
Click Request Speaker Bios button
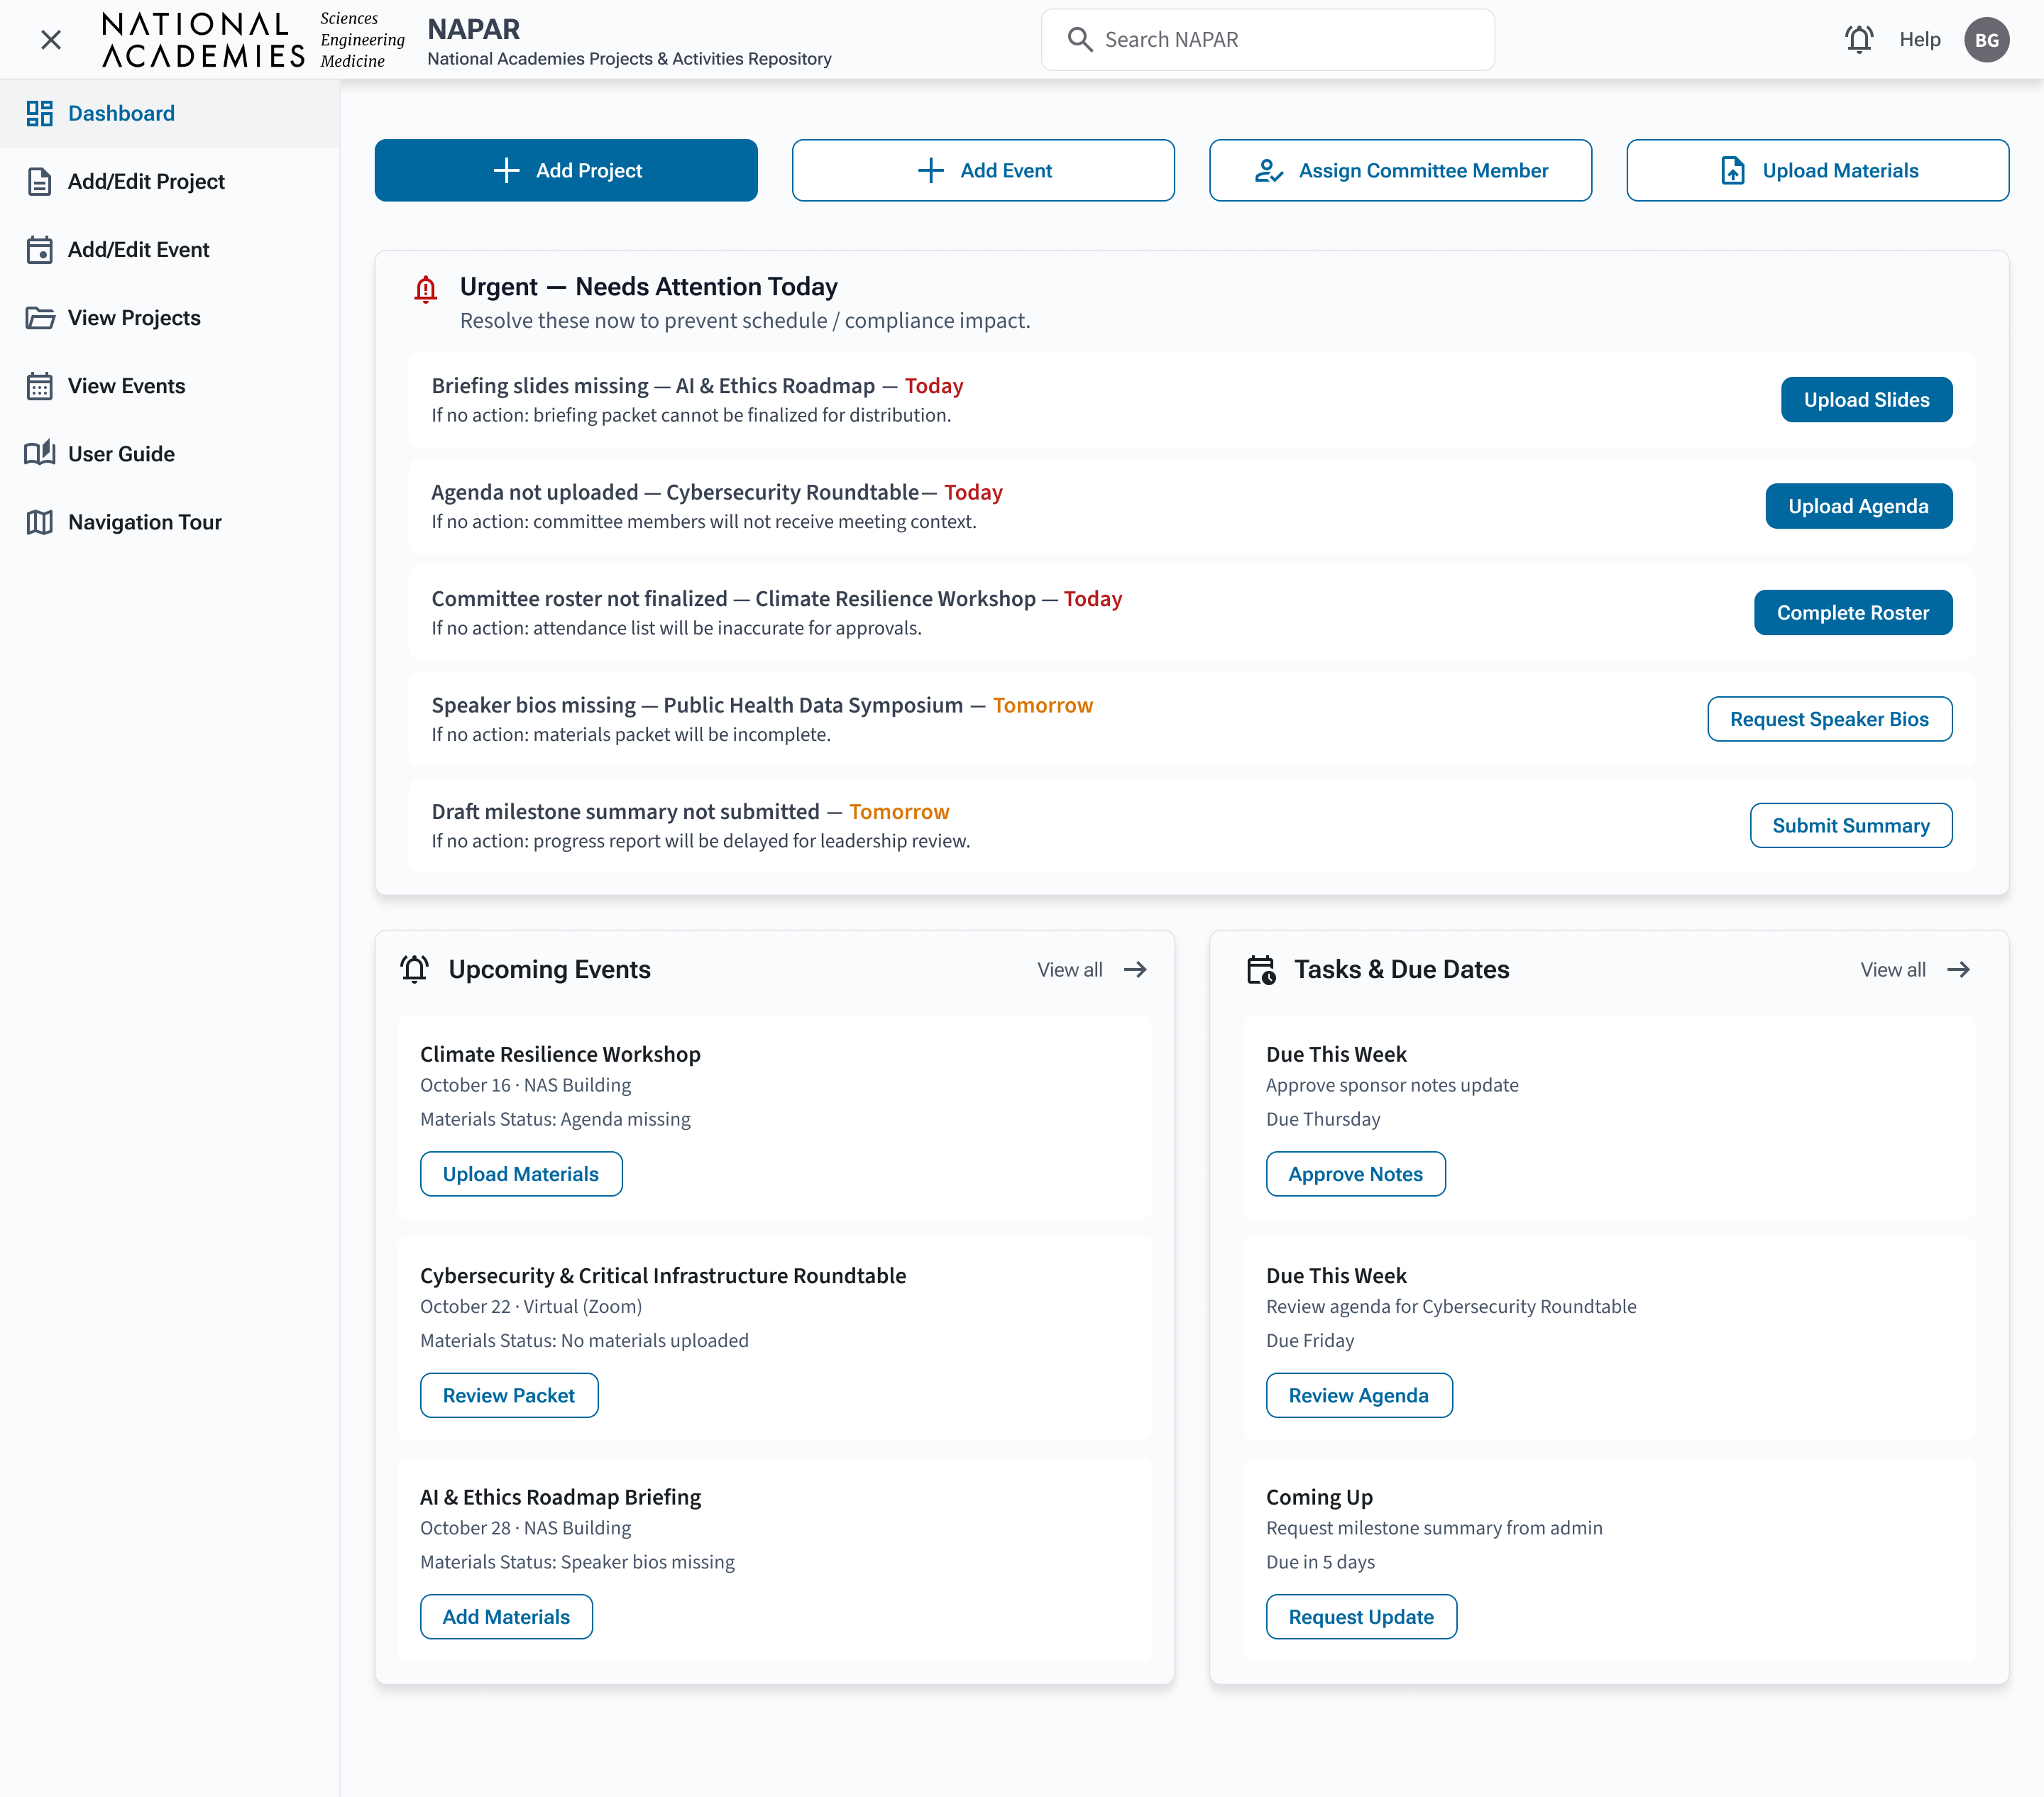[1829, 719]
